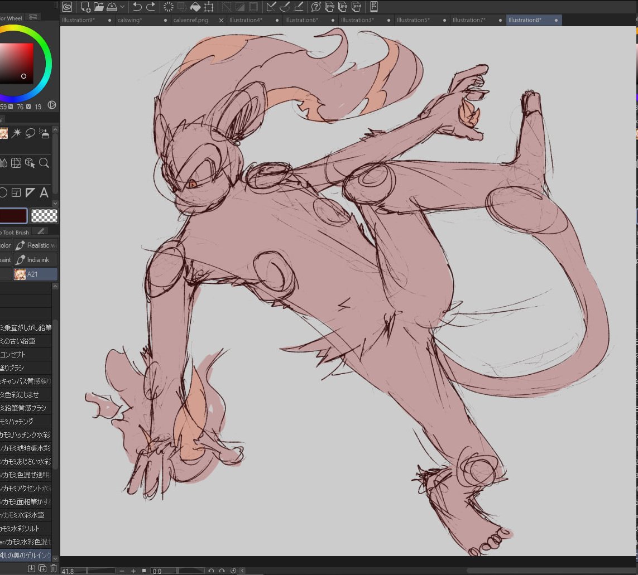Select the Auto select magic wand tool
Image resolution: width=638 pixels, height=575 pixels.
click(x=16, y=133)
